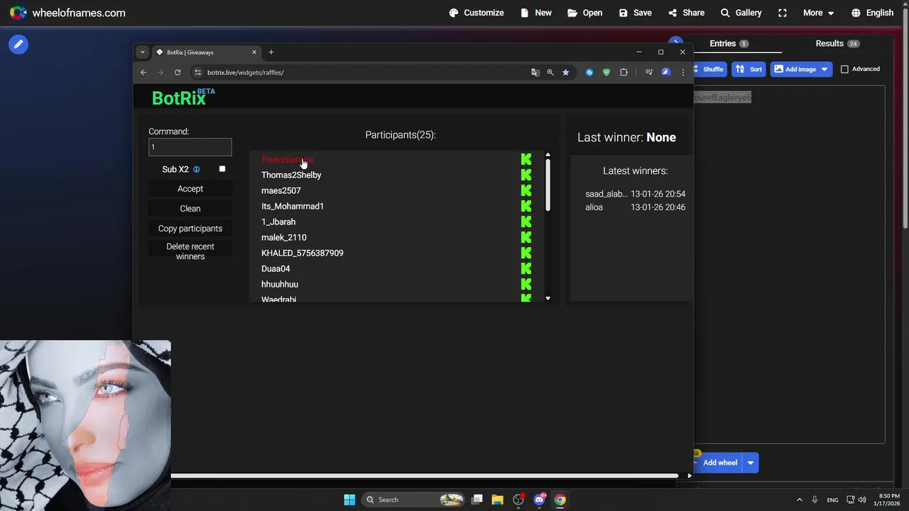Screen dimensions: 909x511
Task: Expand the Add wheel dropdown arrow
Action: (x=751, y=463)
